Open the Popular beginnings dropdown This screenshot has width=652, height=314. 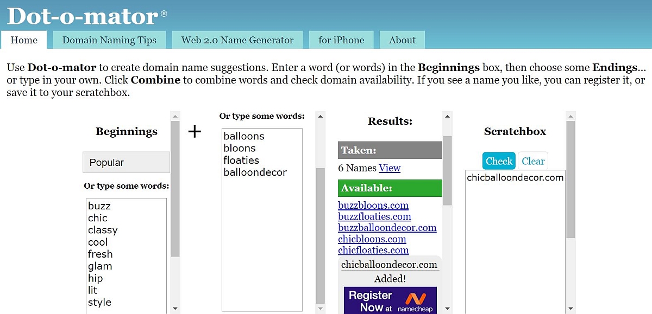[126, 162]
